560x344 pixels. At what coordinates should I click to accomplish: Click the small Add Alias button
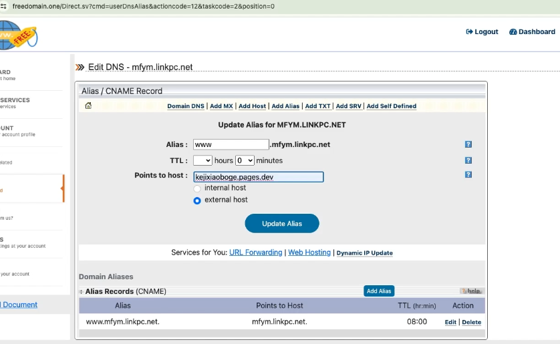(x=379, y=291)
